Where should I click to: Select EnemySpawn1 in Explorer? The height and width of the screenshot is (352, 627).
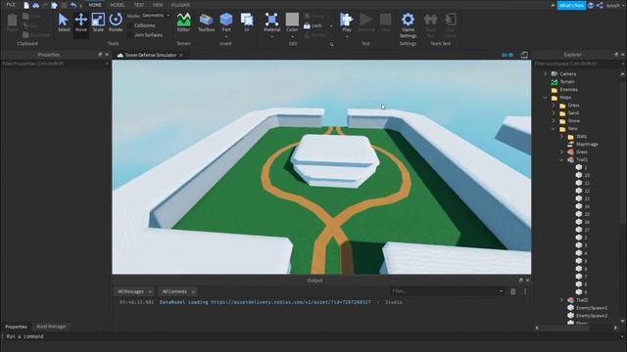coord(592,308)
